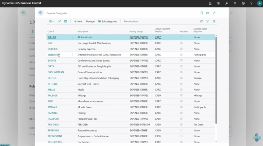The image size is (263, 146).
Task: Select the EXPENSE-PERDIEM posting group cell
Action: tap(140, 125)
